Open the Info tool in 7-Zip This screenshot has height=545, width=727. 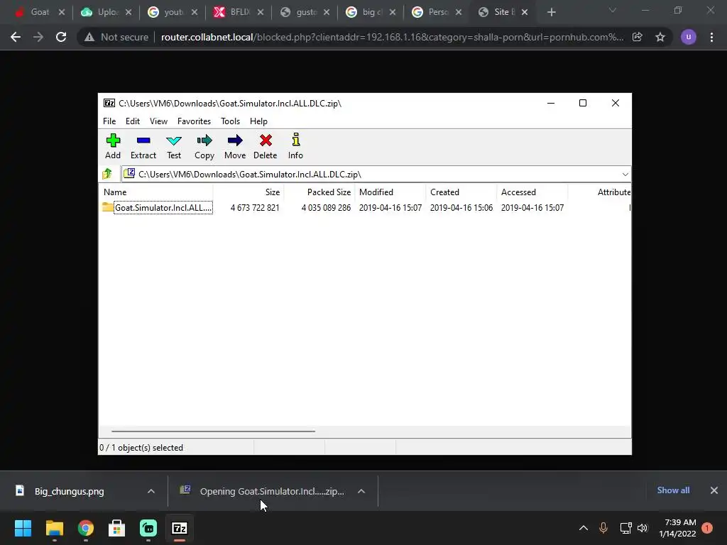pos(295,146)
